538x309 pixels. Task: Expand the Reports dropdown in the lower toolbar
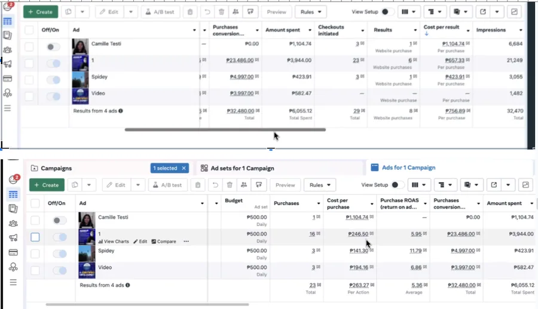click(x=471, y=185)
